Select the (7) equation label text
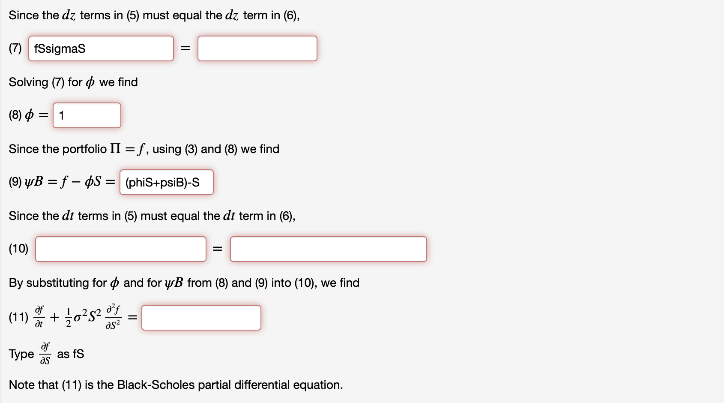The height and width of the screenshot is (403, 724). click(x=15, y=48)
